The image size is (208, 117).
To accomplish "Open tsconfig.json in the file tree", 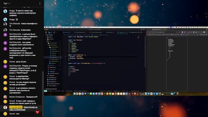I will 53,82.
